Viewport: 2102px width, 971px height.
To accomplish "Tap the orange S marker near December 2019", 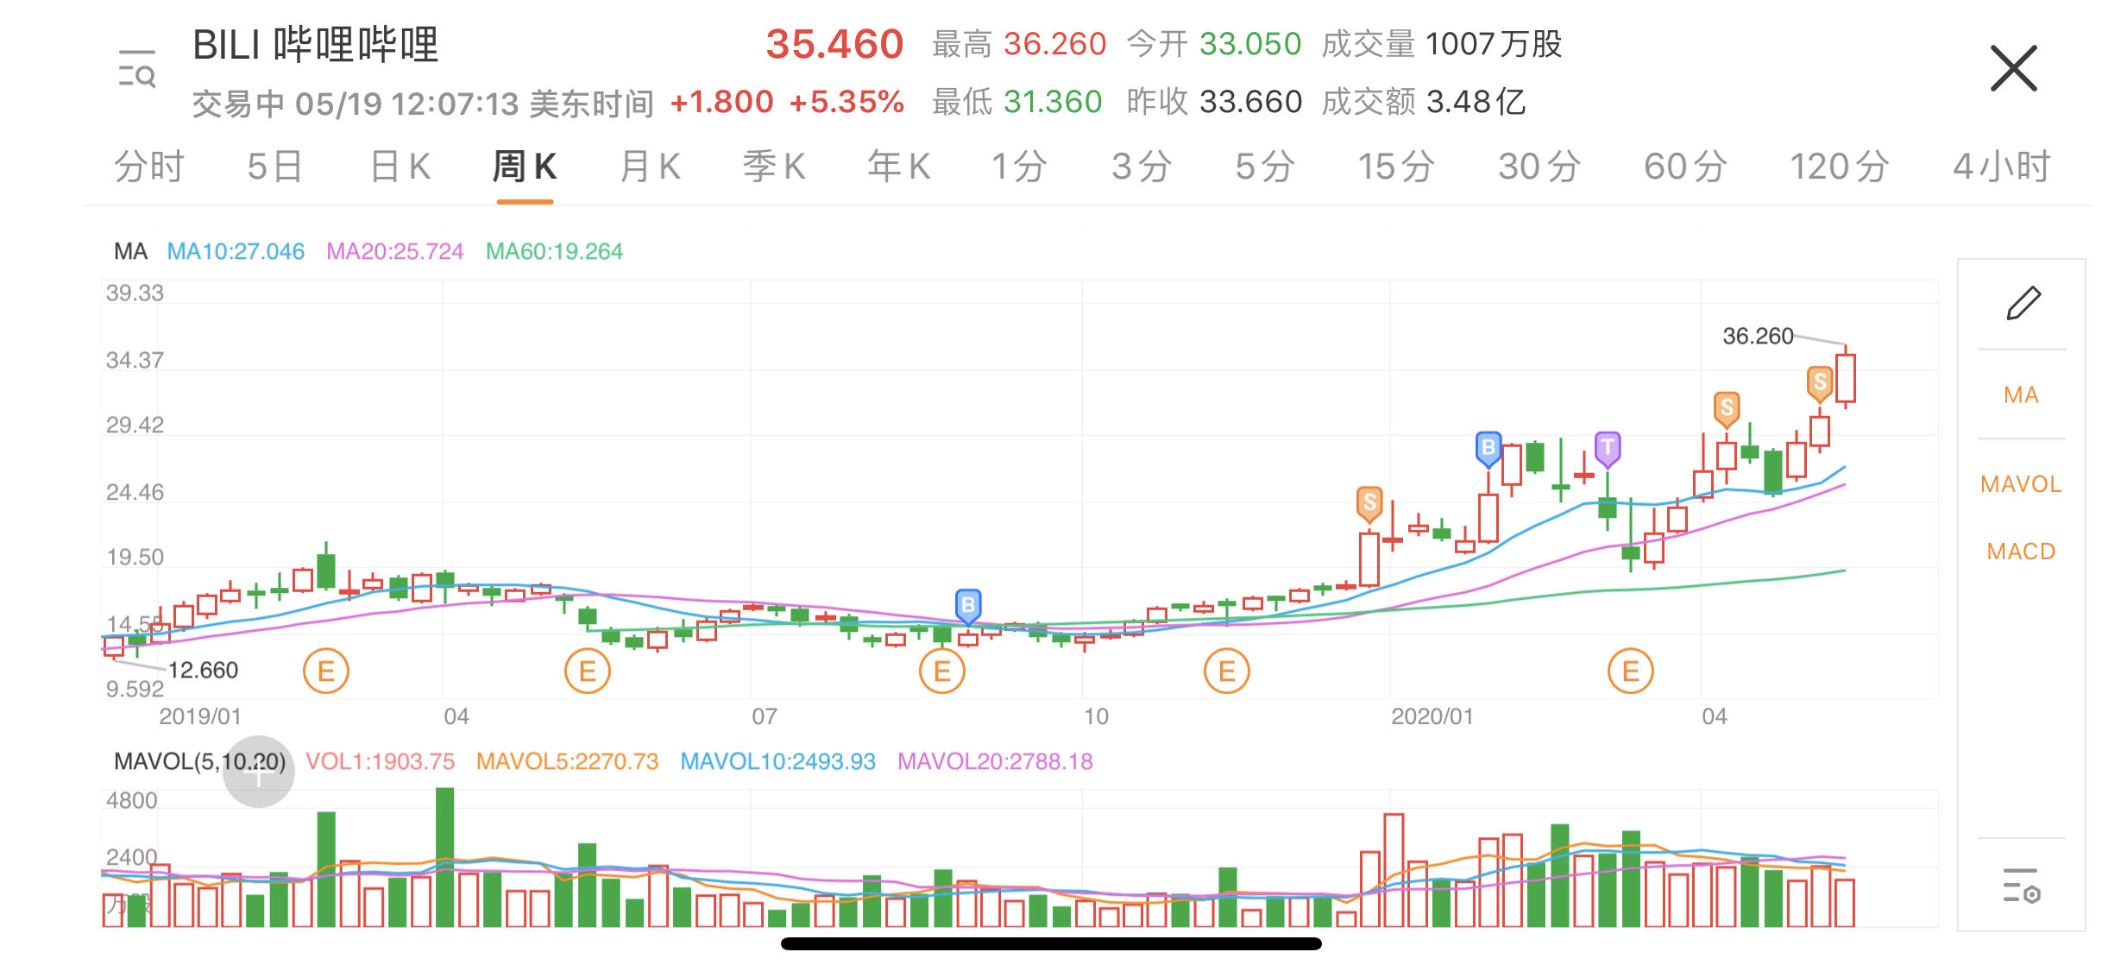I will point(1369,503).
